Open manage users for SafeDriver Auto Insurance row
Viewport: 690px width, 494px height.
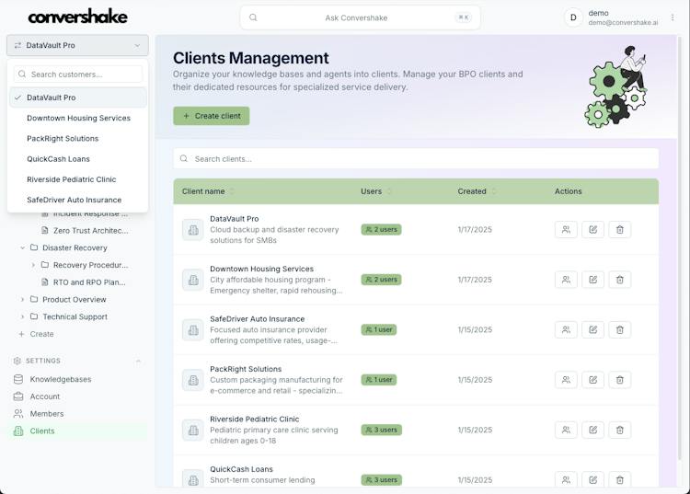coord(566,330)
